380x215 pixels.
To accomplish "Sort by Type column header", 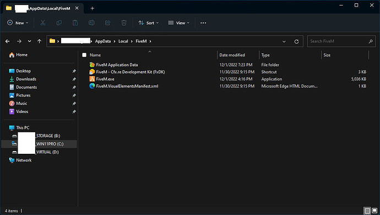I will 265,55.
